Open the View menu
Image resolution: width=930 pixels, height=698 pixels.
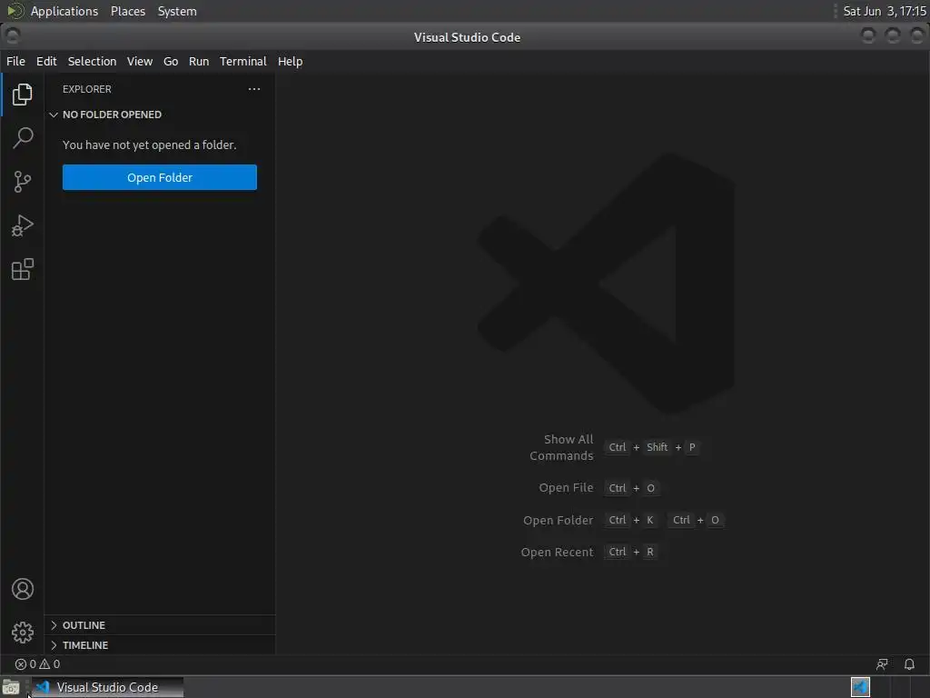tap(139, 61)
